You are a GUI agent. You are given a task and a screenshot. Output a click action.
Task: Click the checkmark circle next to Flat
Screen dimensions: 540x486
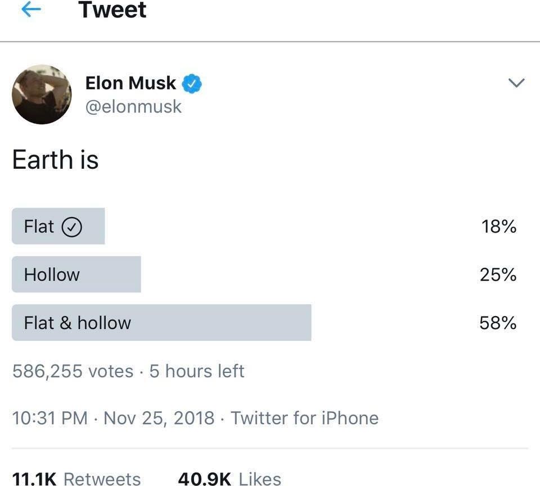[71, 227]
